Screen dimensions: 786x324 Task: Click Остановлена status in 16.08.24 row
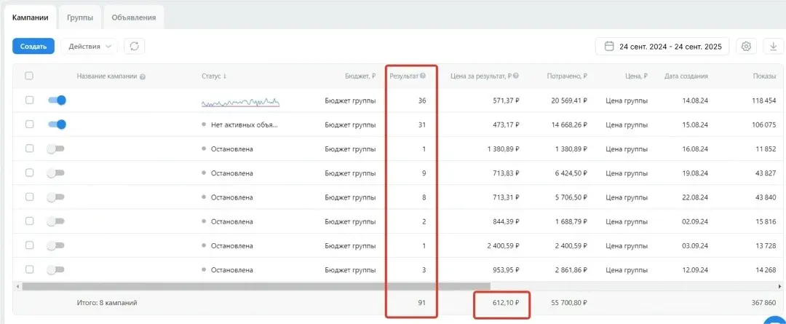(231, 149)
